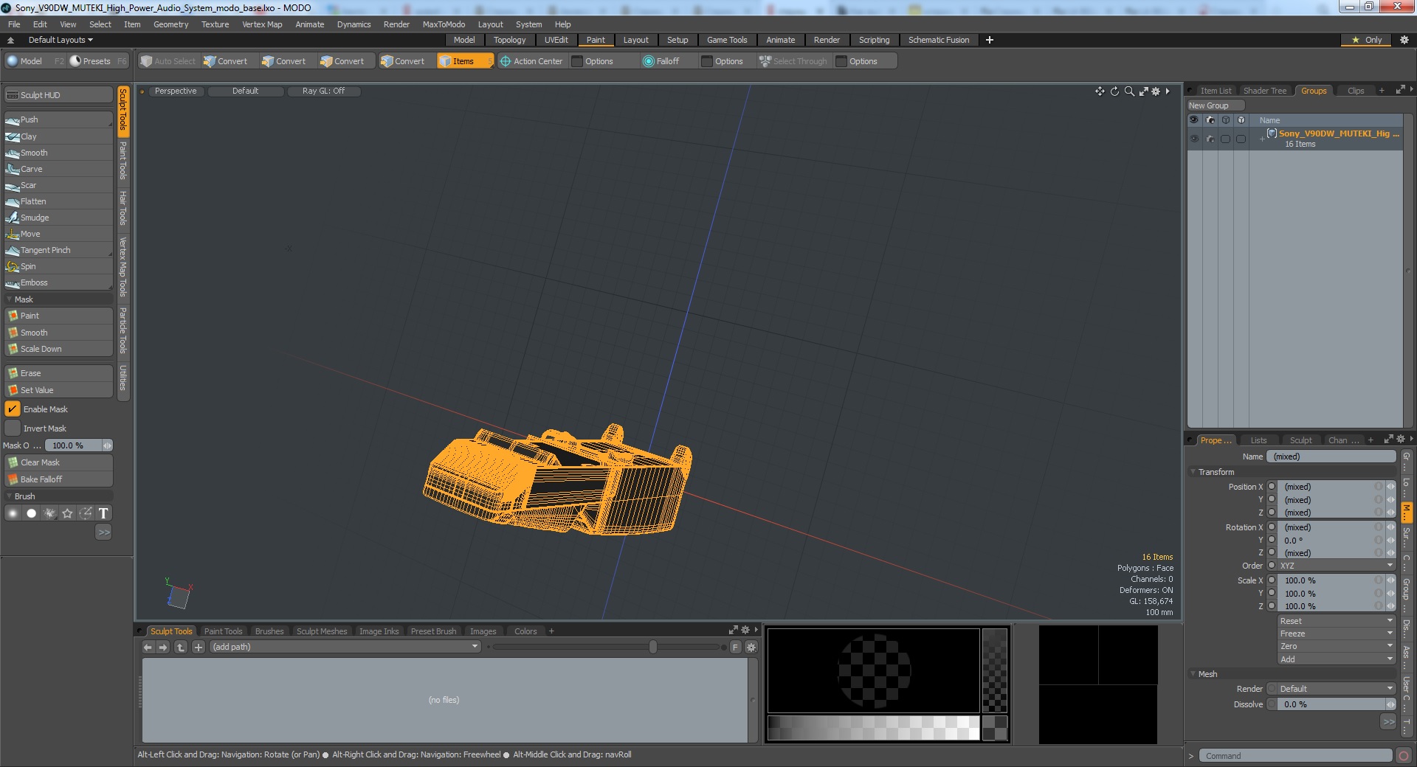
Task: Select the Flatten sculpt tool
Action: tap(58, 201)
